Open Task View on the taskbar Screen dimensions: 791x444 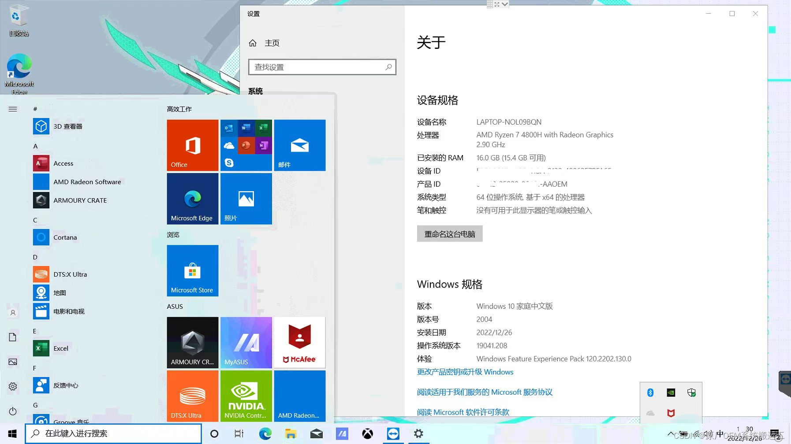239,434
